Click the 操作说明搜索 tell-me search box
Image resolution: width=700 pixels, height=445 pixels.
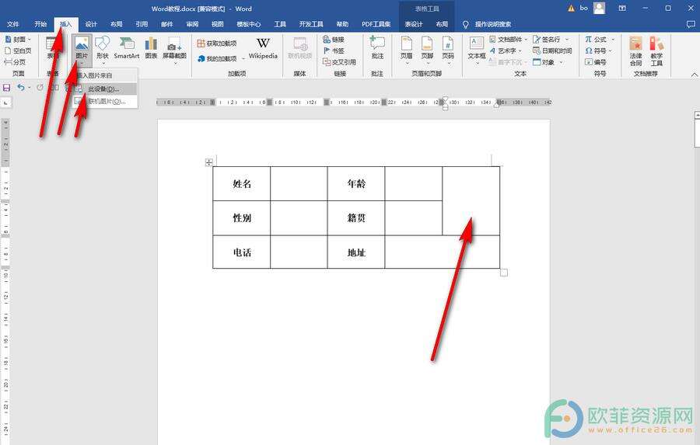tap(493, 24)
